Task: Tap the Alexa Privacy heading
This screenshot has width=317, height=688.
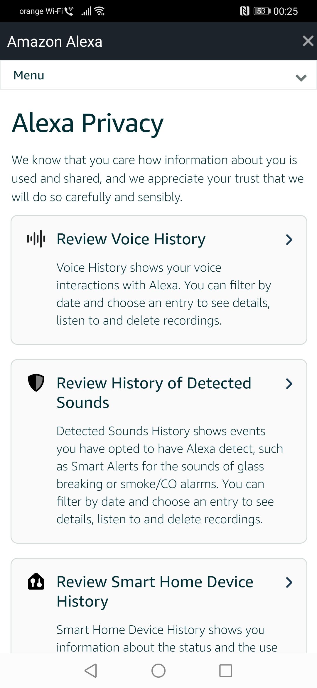Action: (x=87, y=123)
